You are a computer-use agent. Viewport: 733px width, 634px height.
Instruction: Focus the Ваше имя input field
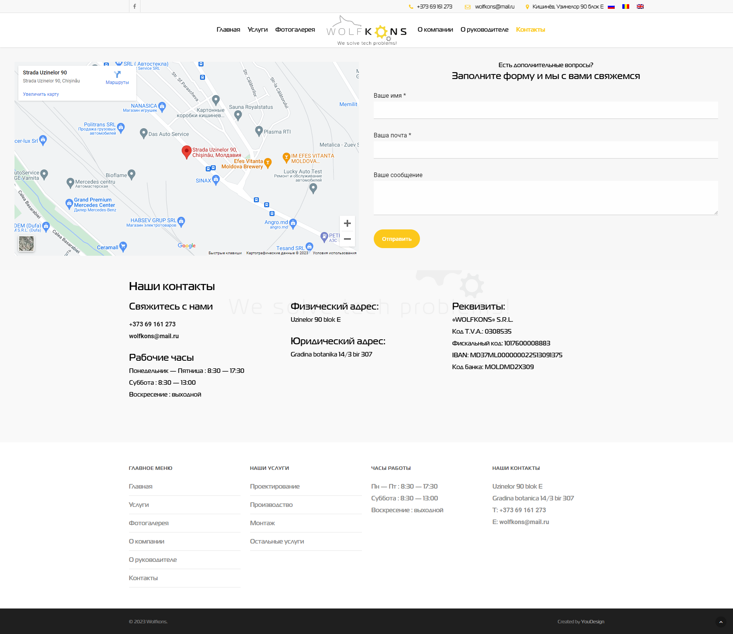[545, 110]
